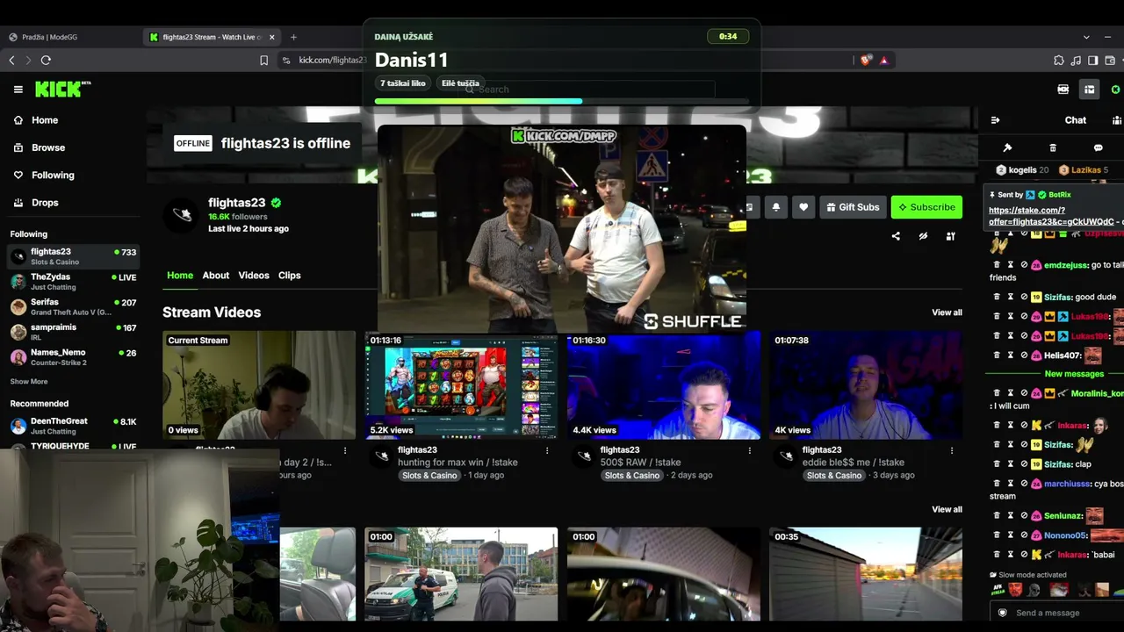Subscribe to flightas23 with the green button
The image size is (1124, 632).
click(926, 207)
